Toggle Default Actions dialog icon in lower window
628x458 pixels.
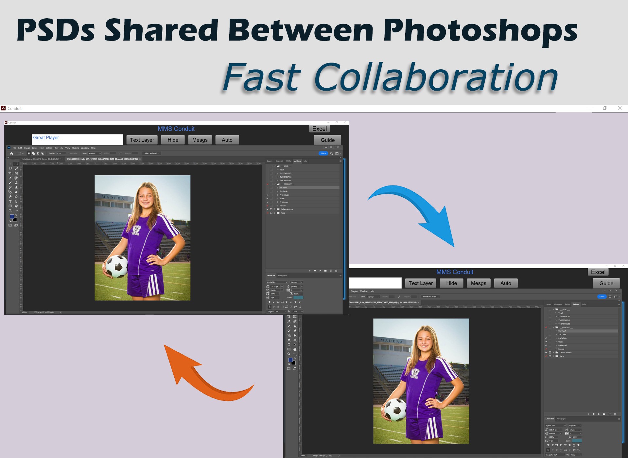pyautogui.click(x=550, y=353)
